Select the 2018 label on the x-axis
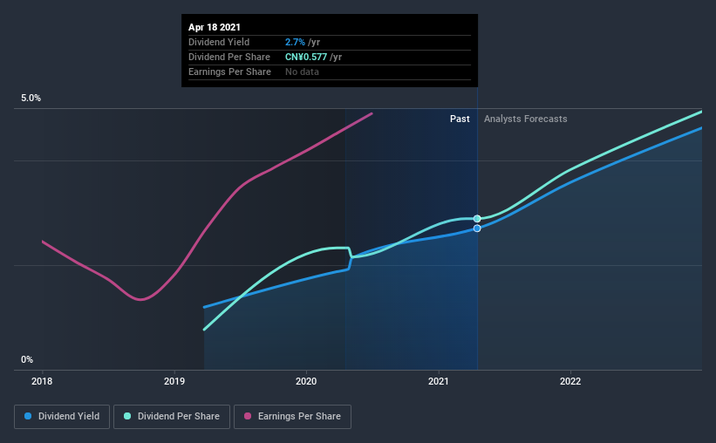Image resolution: width=716 pixels, height=443 pixels. tap(42, 381)
